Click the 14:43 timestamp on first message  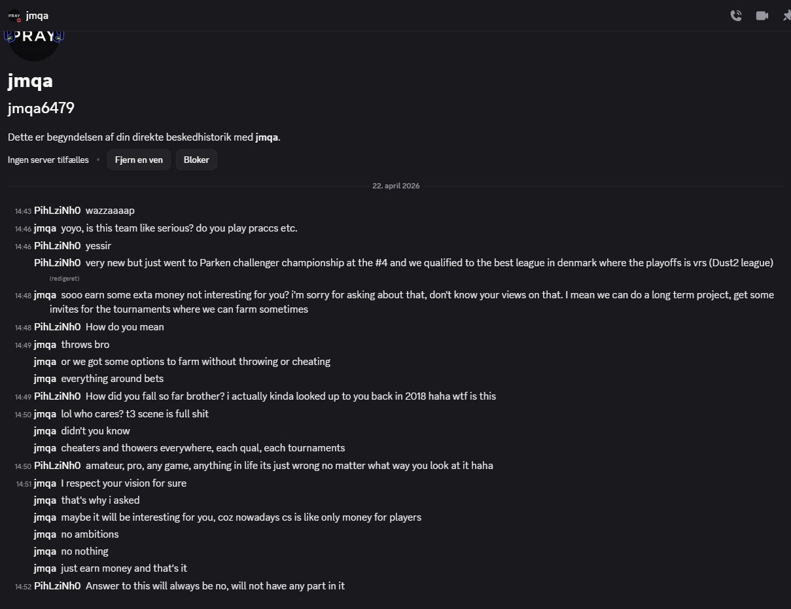(x=23, y=211)
